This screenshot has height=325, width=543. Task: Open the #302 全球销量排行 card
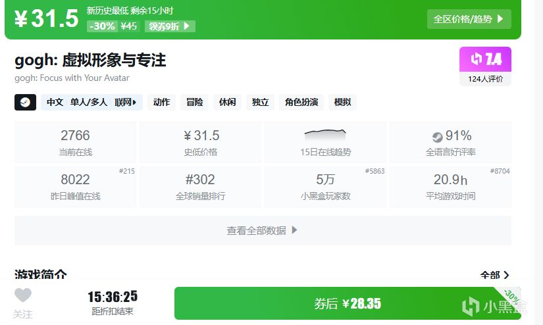[x=201, y=187]
